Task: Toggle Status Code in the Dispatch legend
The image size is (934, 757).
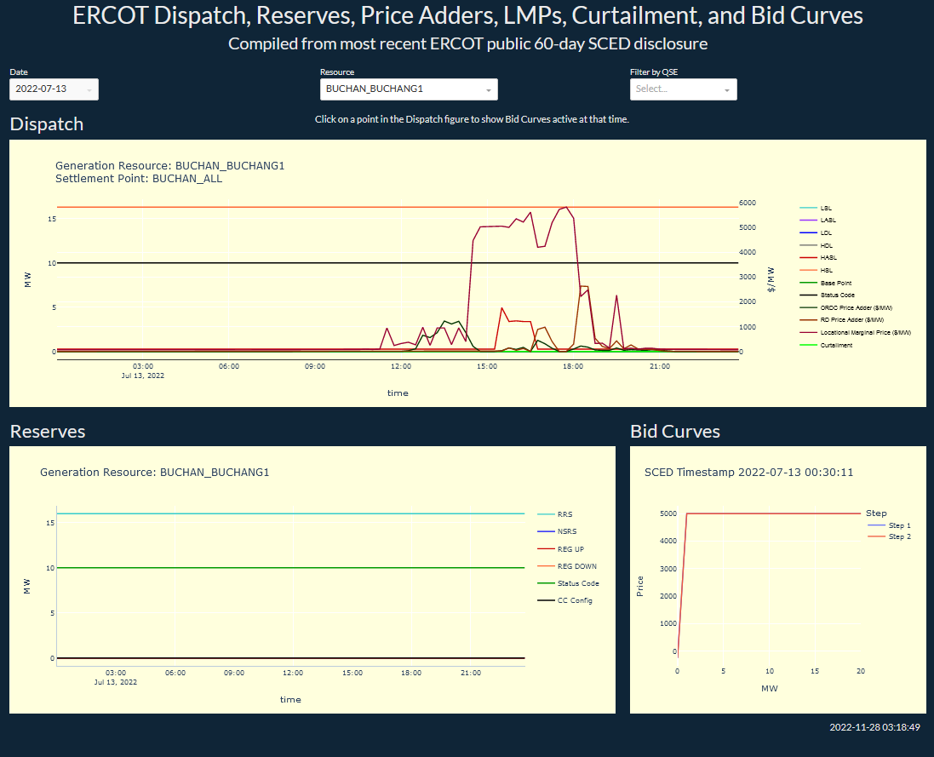Action: tap(837, 295)
